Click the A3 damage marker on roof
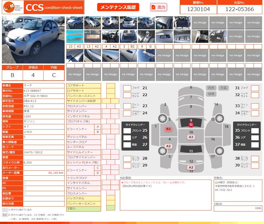The width and height of the screenshot is (264, 224). (191, 137)
